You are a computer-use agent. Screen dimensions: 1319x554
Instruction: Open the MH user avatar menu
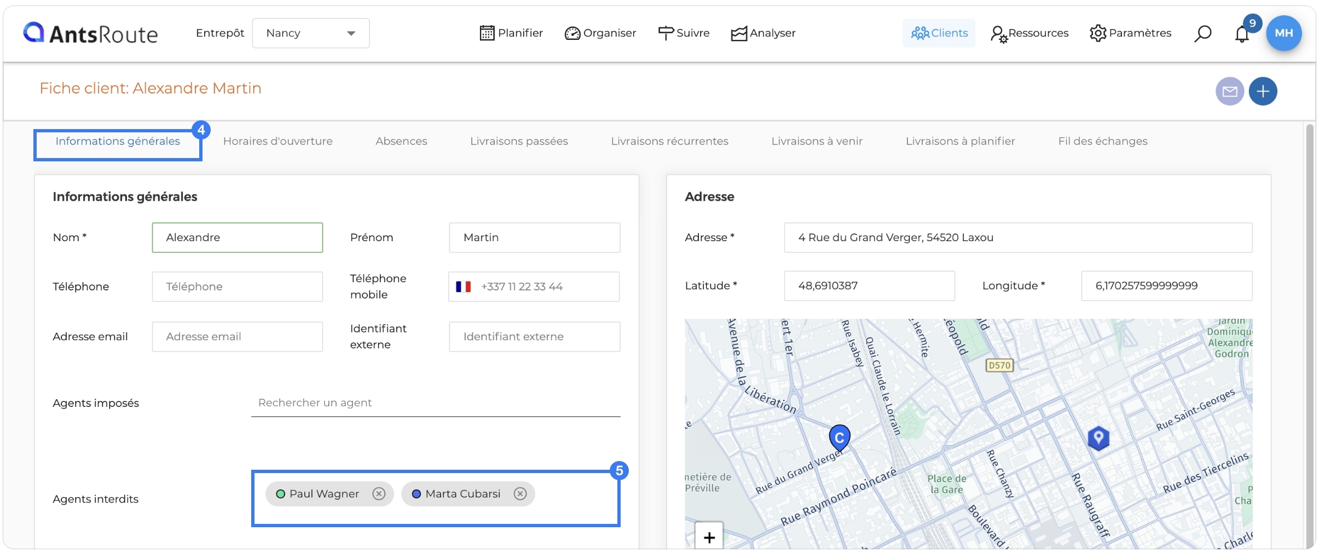pyautogui.click(x=1284, y=33)
